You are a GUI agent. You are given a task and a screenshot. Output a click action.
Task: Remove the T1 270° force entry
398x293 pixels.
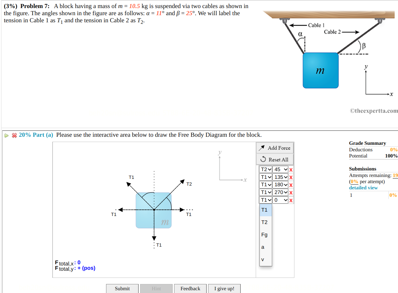291,192
